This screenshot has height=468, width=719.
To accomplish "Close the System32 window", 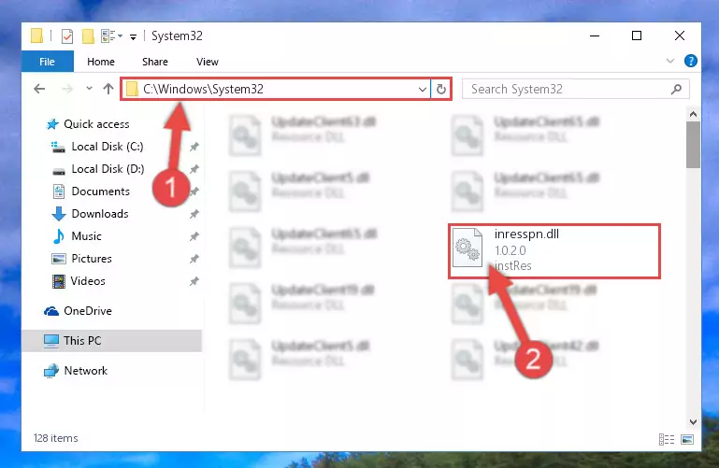I will point(680,35).
